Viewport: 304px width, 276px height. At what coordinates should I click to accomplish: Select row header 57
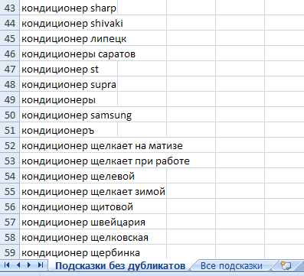click(10, 222)
